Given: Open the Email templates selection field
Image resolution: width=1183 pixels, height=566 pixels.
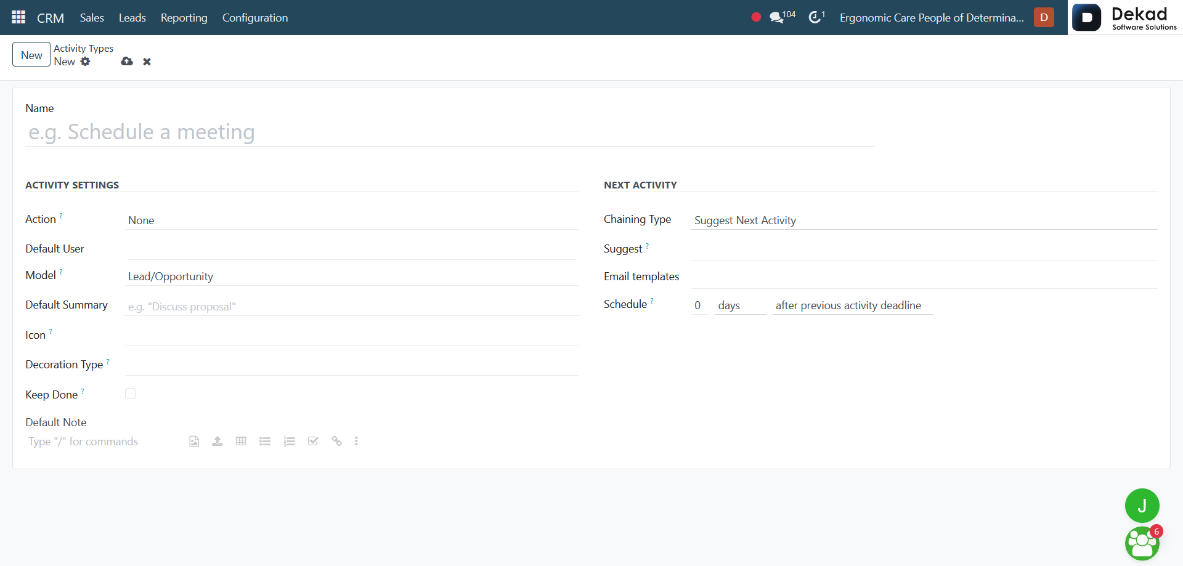Looking at the screenshot, I should (924, 278).
